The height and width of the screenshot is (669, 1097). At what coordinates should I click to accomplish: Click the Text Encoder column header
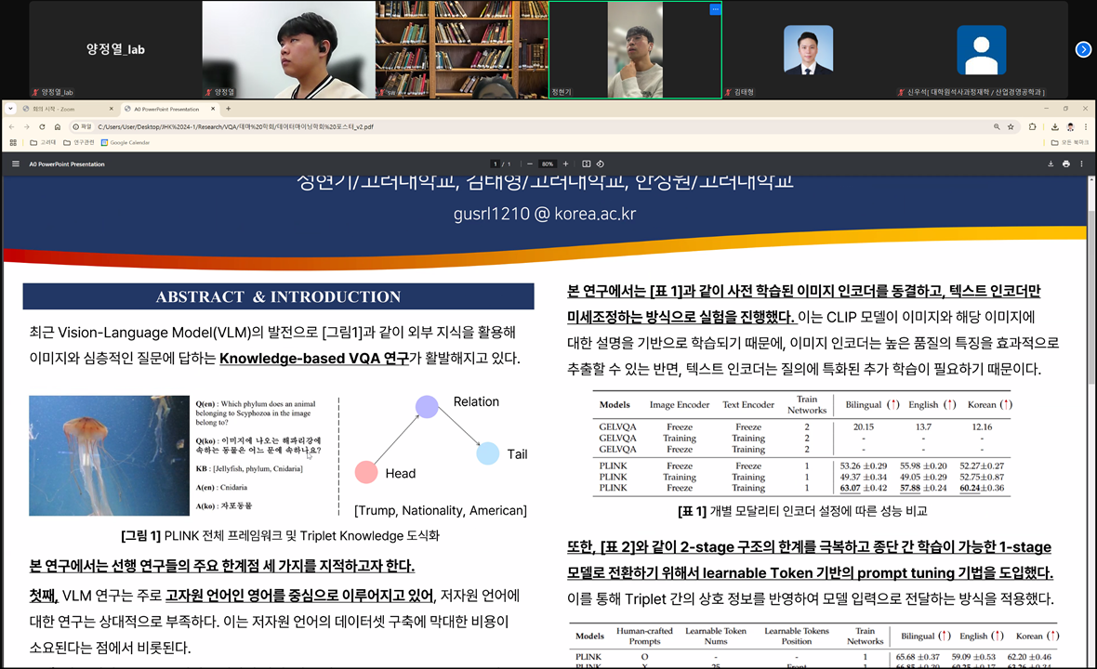[x=748, y=405]
